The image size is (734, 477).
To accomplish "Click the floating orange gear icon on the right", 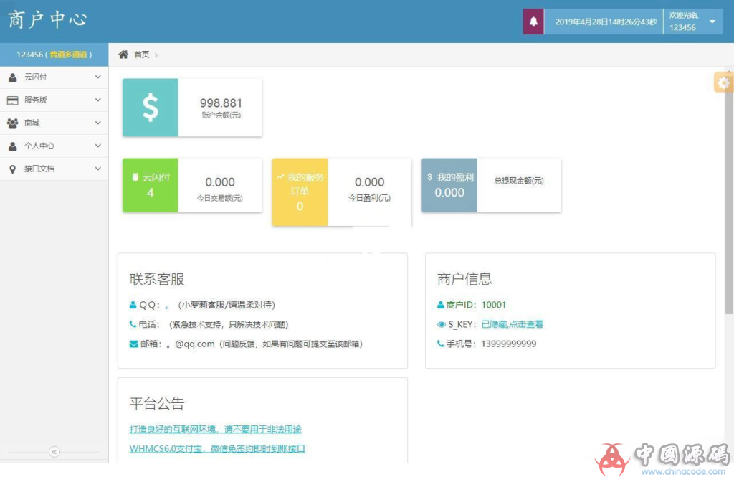I will (723, 82).
